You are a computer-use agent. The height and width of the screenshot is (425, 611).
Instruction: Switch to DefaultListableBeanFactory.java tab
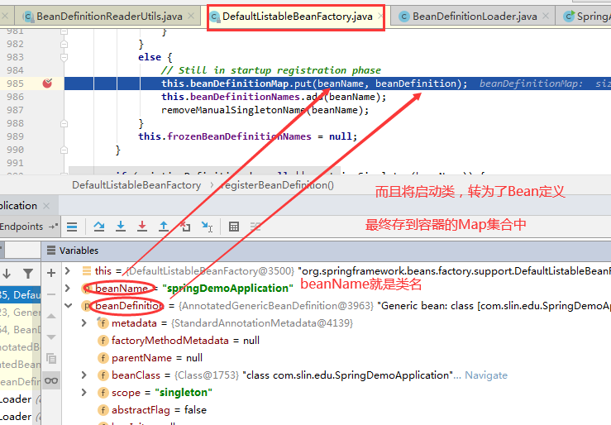tap(298, 17)
